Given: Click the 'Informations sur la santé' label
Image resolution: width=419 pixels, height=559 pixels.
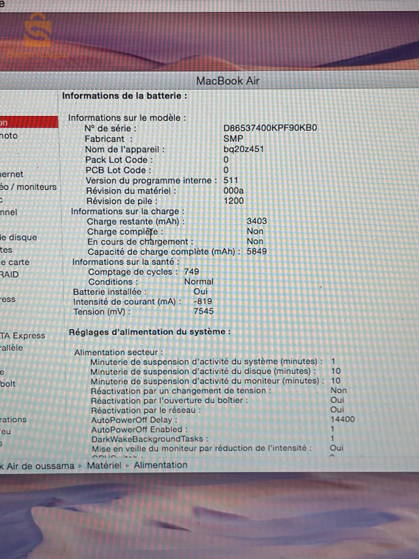Looking at the screenshot, I should tap(126, 262).
